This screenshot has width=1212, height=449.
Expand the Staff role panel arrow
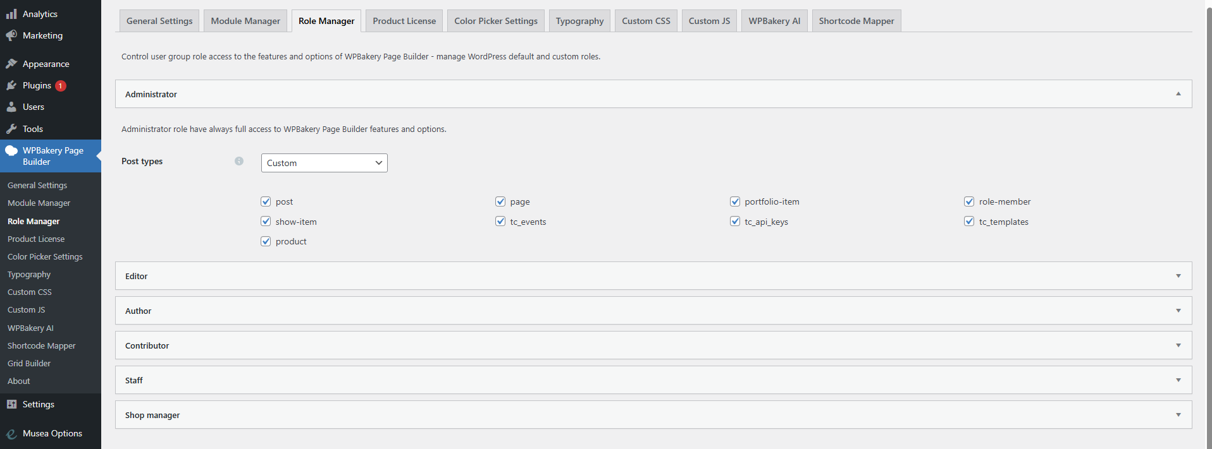click(1178, 380)
